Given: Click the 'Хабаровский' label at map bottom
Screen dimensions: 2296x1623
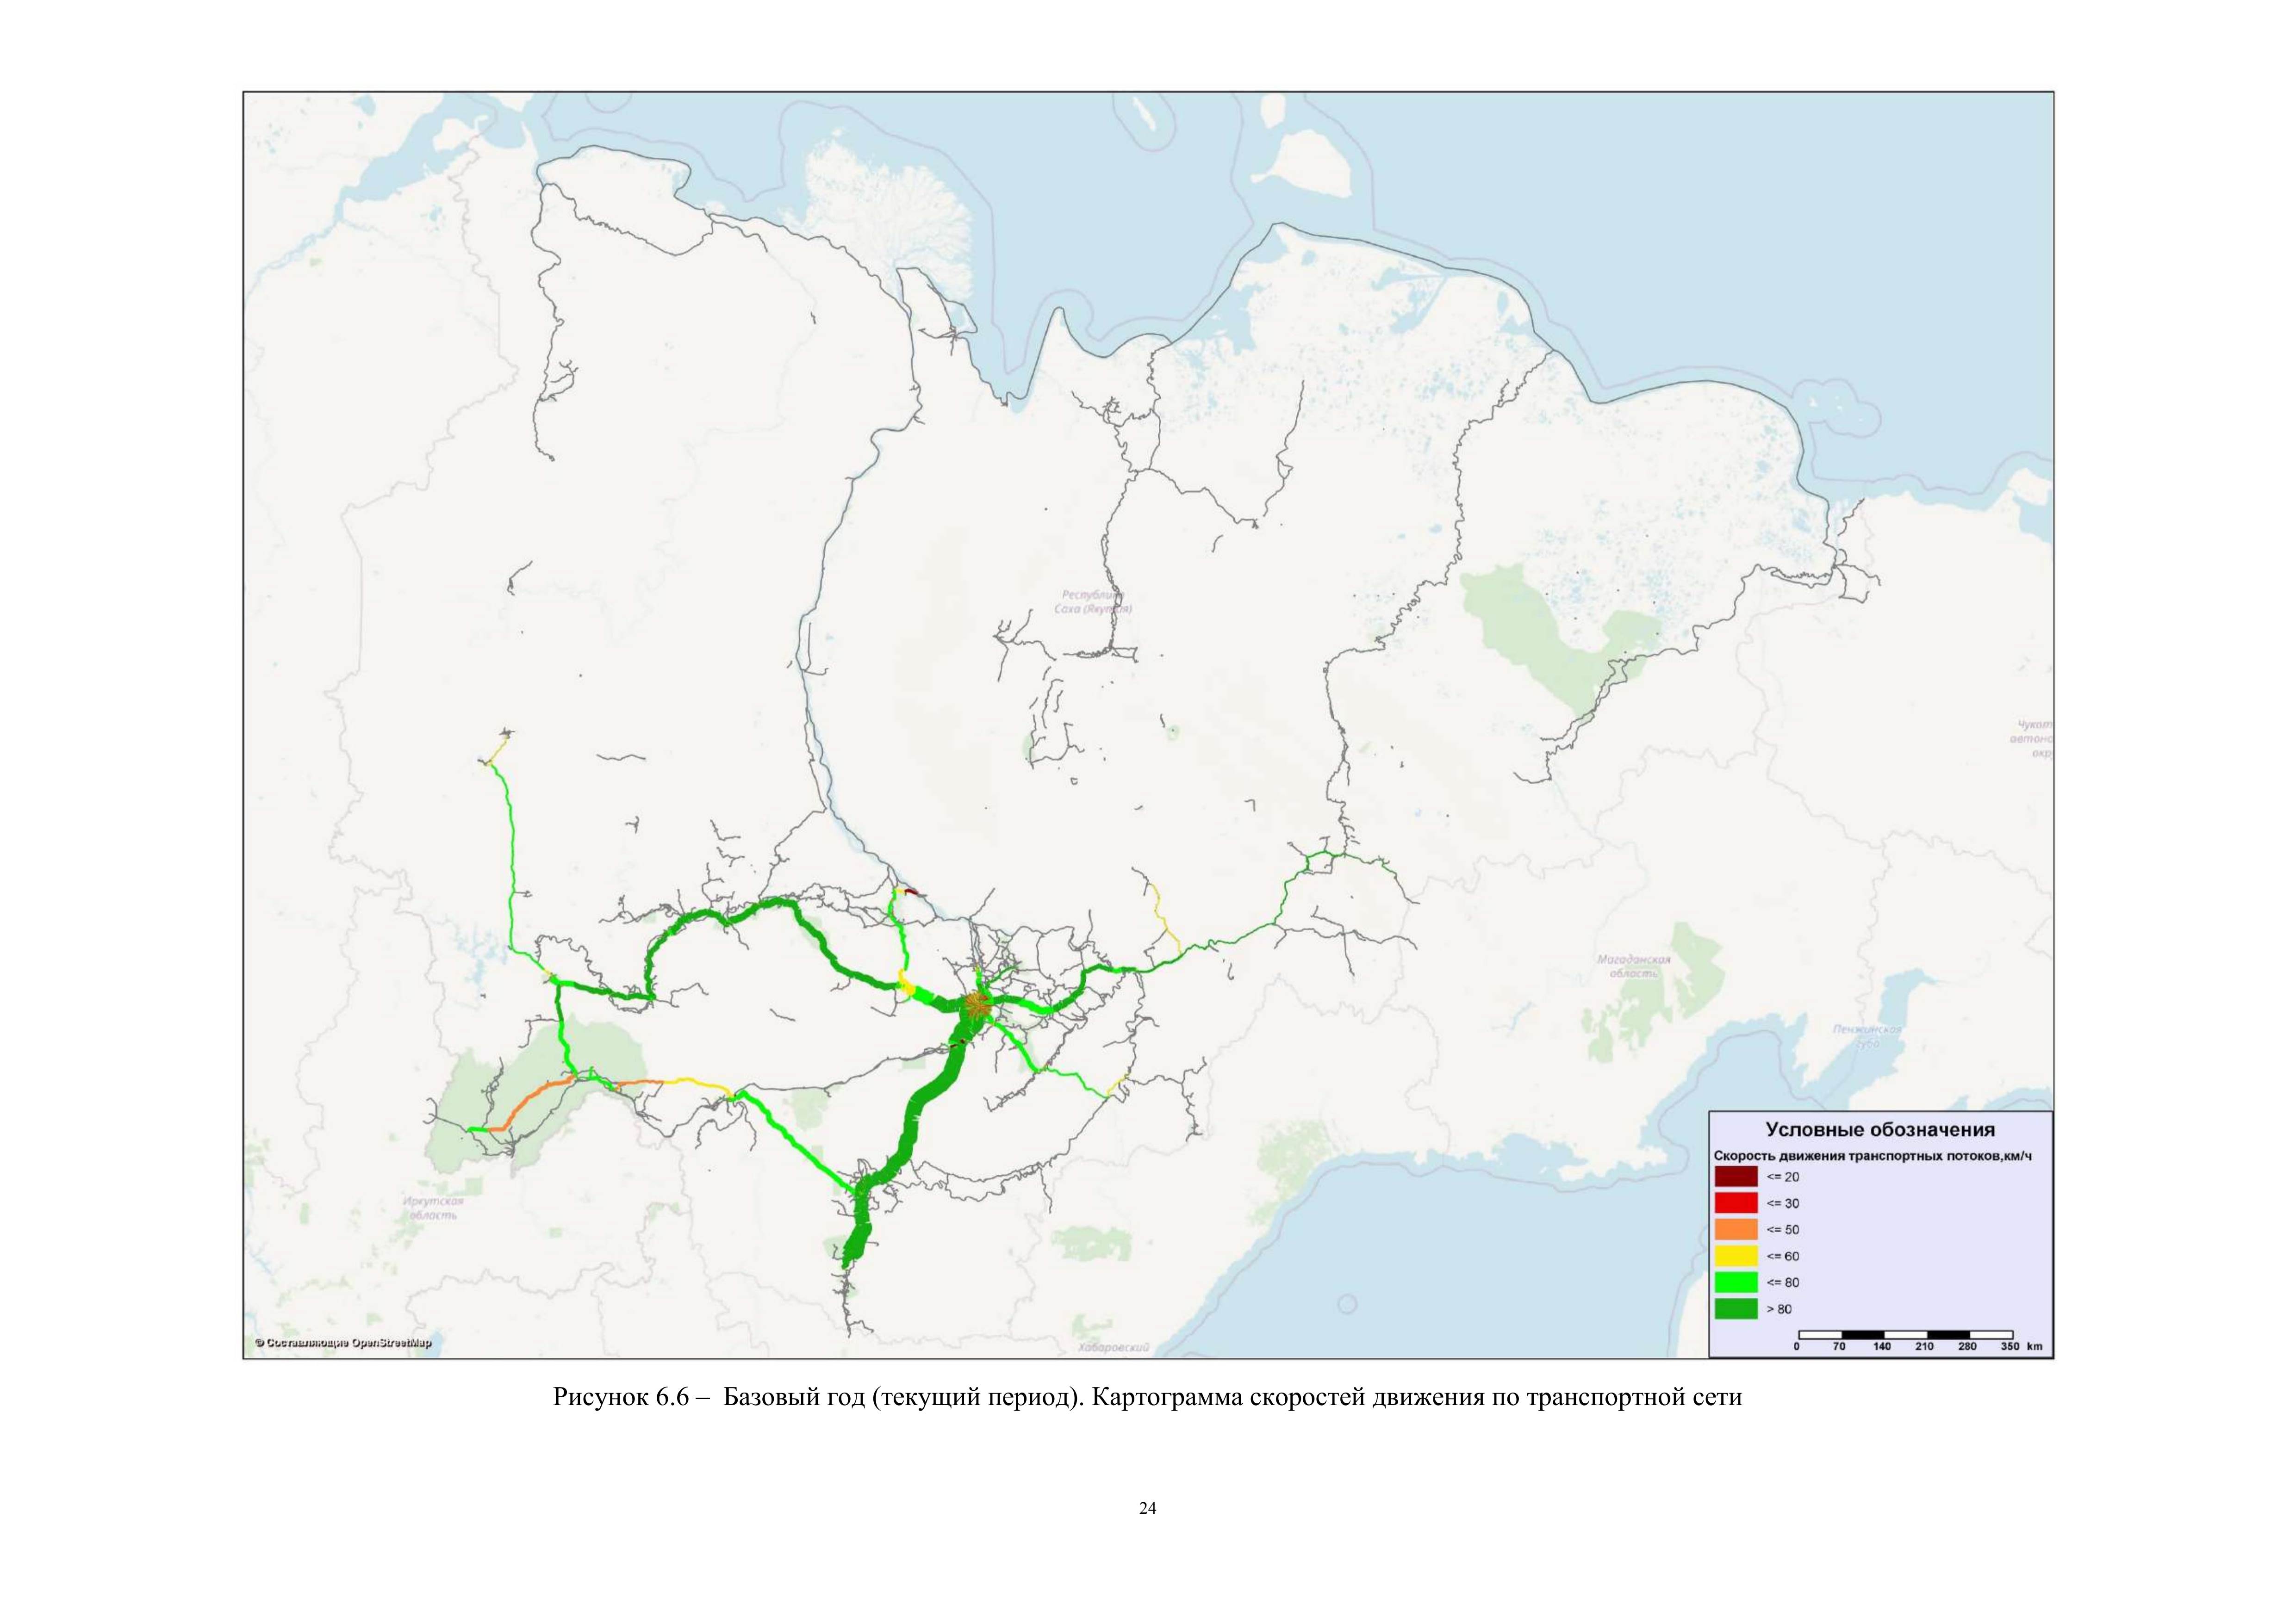Looking at the screenshot, I should pos(1114,1348).
